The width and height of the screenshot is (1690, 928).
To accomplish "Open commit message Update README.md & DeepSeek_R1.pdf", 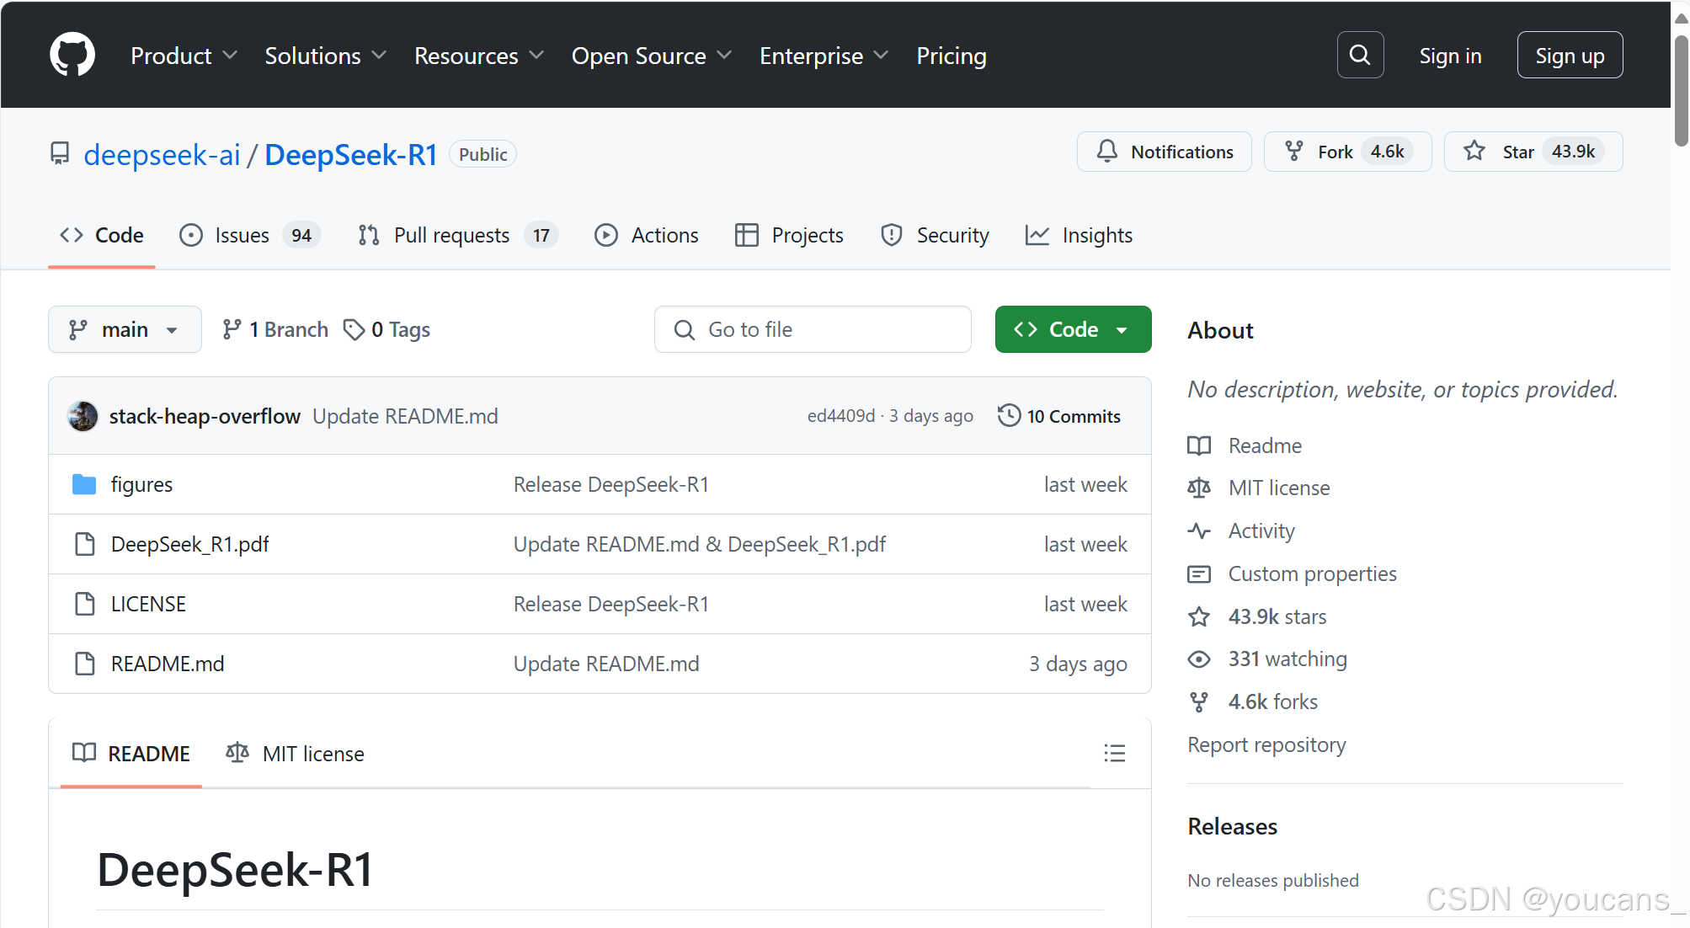I will point(700,544).
